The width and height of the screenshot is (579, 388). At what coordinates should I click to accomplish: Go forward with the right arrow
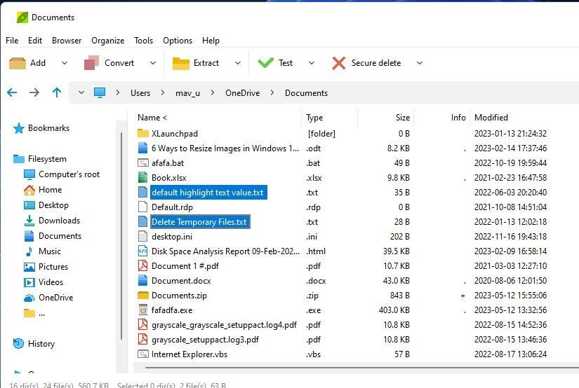[x=34, y=92]
